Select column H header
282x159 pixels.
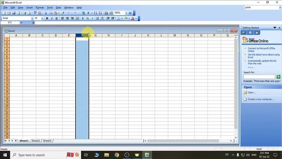point(109,35)
